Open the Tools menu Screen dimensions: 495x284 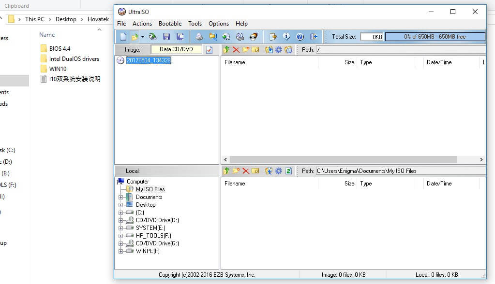(195, 24)
